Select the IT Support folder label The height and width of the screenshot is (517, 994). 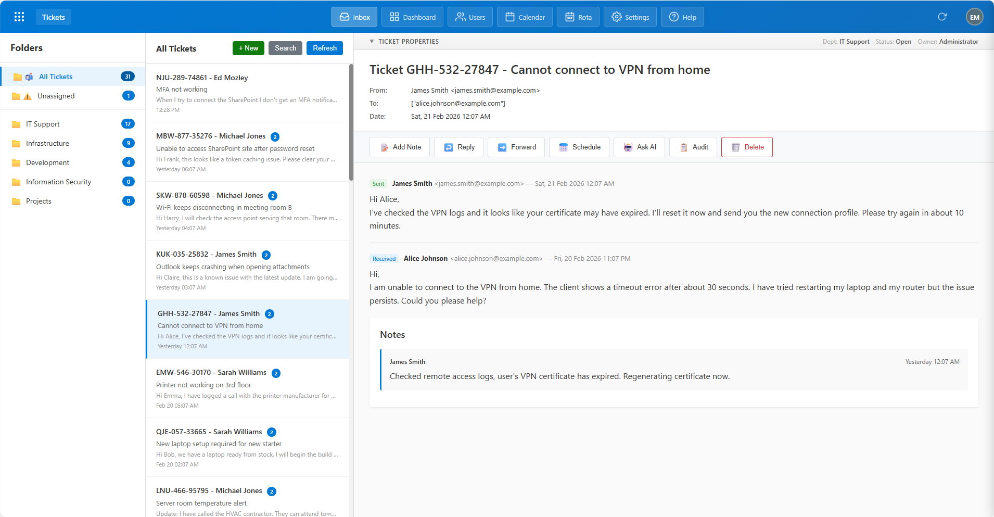click(x=43, y=124)
